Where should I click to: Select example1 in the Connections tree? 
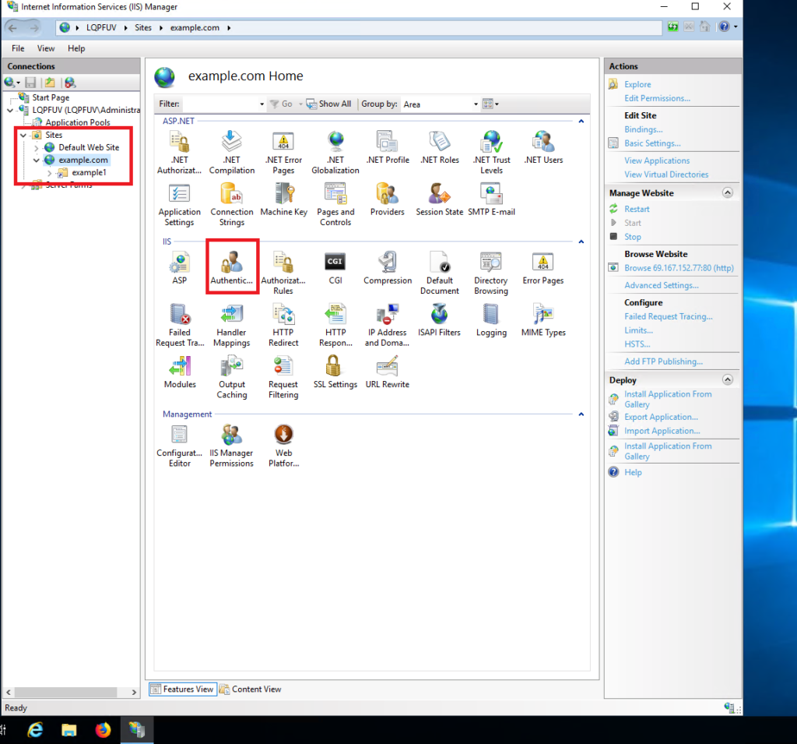pyautogui.click(x=89, y=172)
